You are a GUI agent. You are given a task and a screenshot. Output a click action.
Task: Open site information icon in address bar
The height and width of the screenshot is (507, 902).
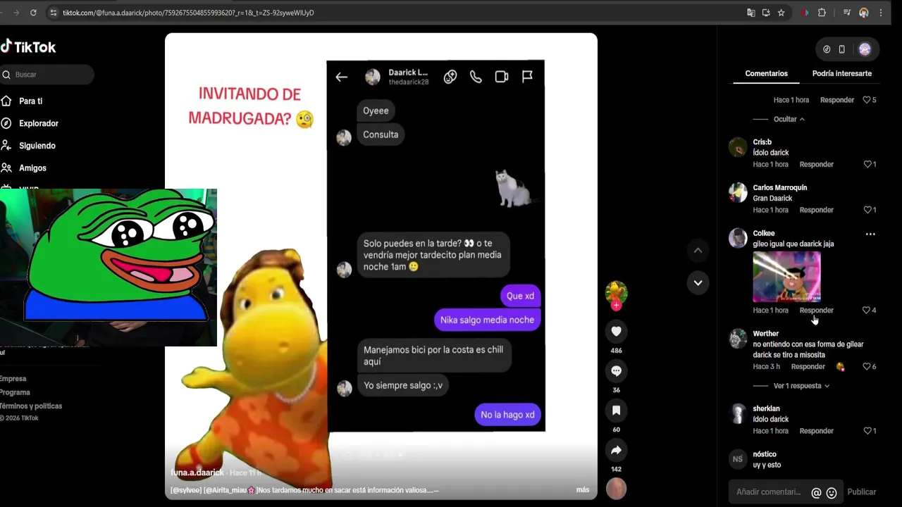click(53, 13)
